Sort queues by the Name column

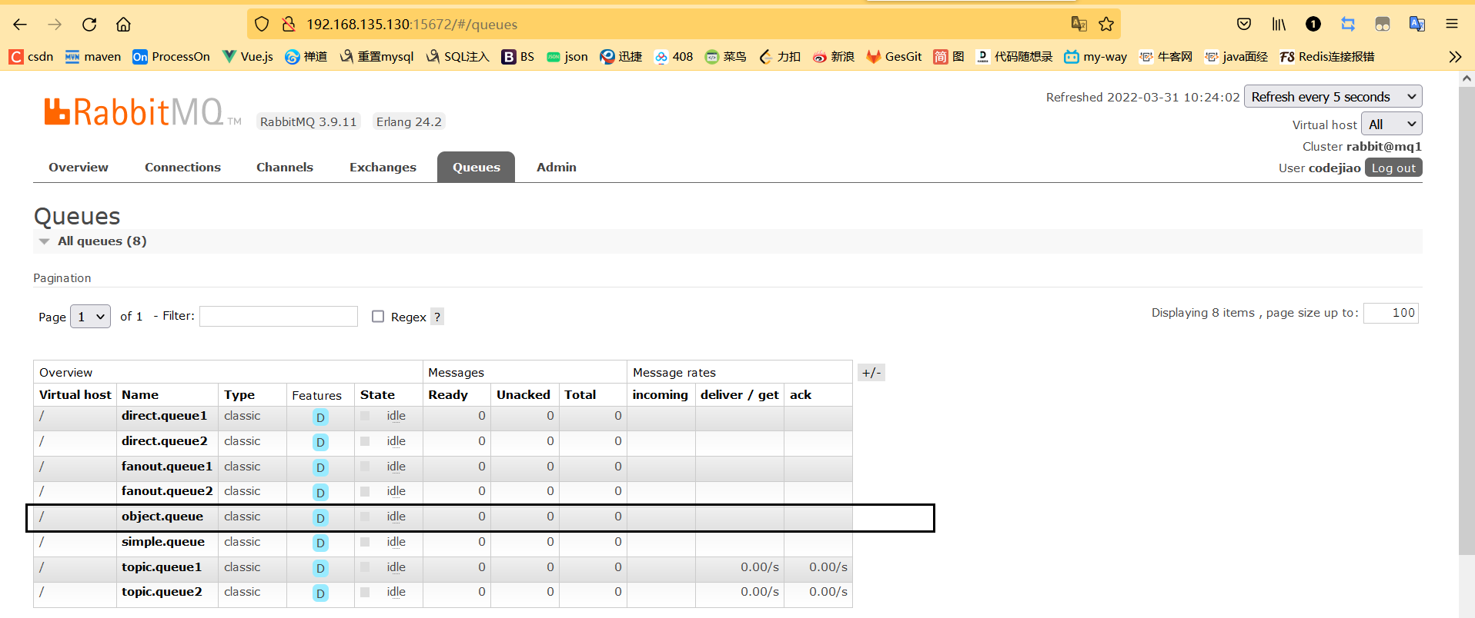tap(140, 395)
